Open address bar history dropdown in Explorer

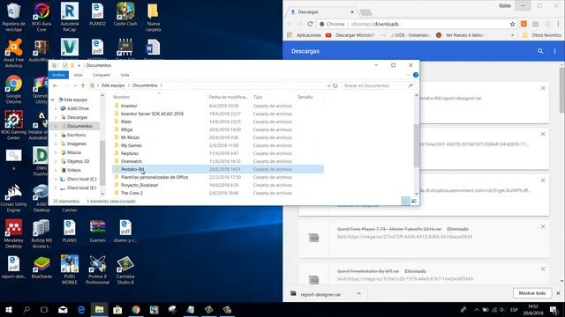tap(328, 85)
